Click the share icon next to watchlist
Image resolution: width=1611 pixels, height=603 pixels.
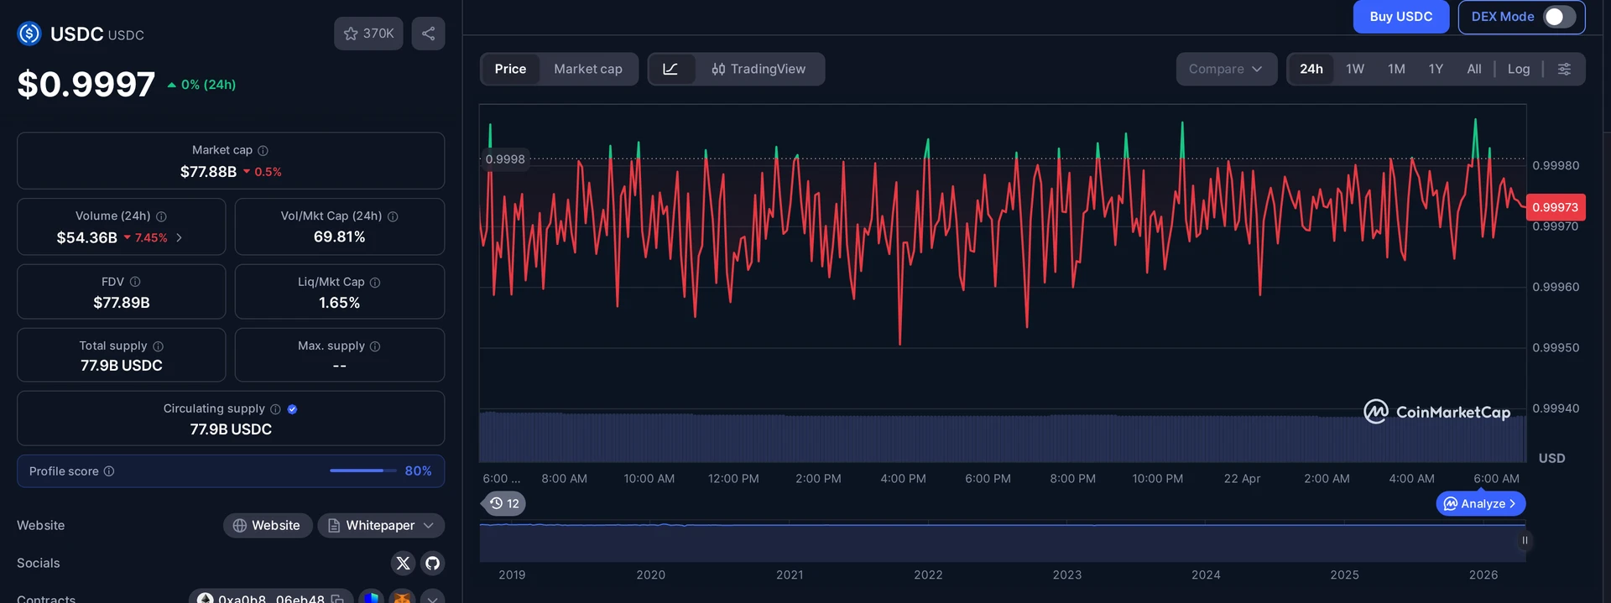[428, 34]
